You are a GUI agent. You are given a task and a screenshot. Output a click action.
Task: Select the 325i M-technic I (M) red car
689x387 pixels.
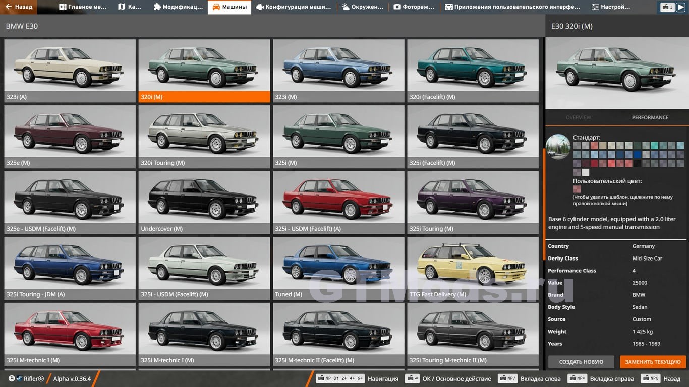(x=70, y=334)
